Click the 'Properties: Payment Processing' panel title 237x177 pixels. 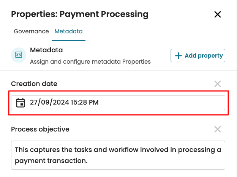click(x=79, y=15)
